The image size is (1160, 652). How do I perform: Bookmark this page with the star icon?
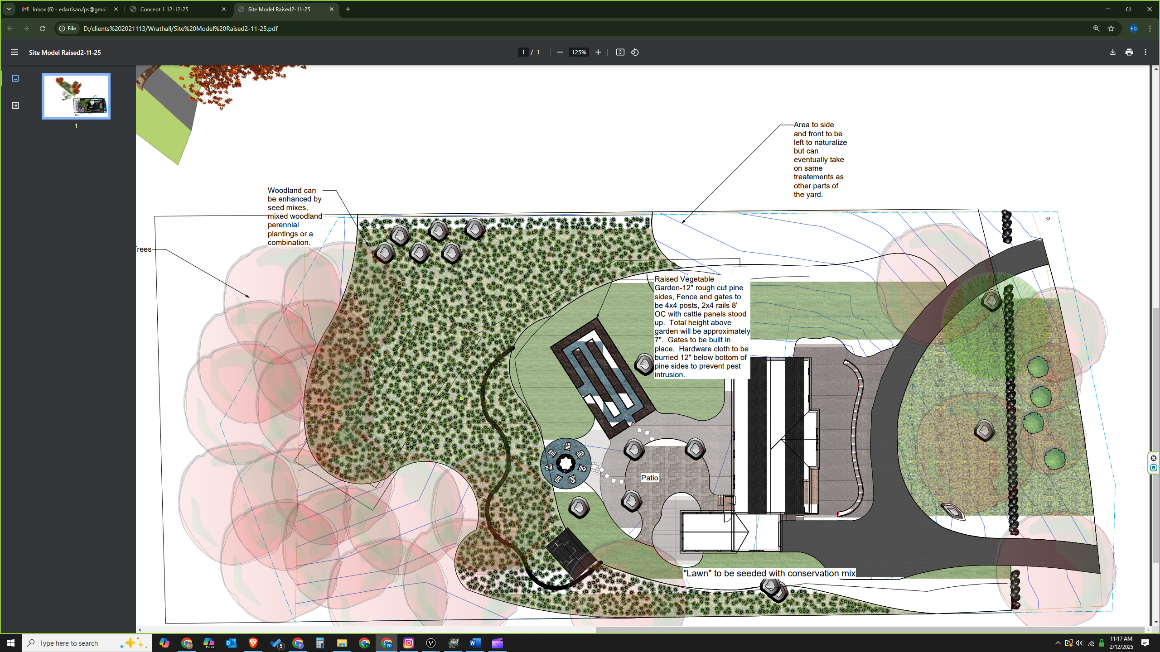click(x=1111, y=29)
